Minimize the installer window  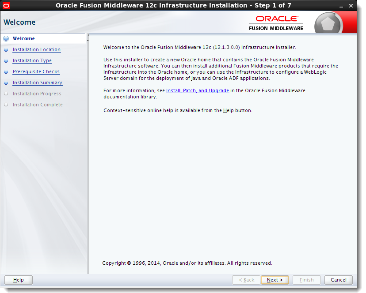pos(341,6)
